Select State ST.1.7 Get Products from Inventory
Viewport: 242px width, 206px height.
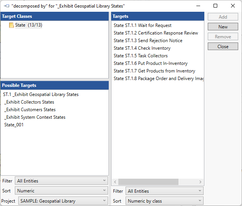pos(154,71)
